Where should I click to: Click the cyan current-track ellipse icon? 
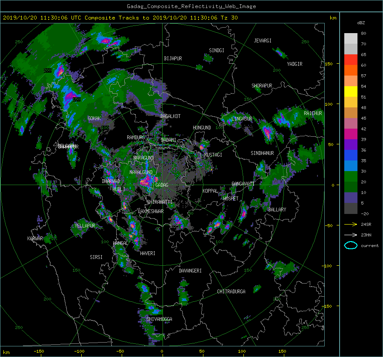351,245
